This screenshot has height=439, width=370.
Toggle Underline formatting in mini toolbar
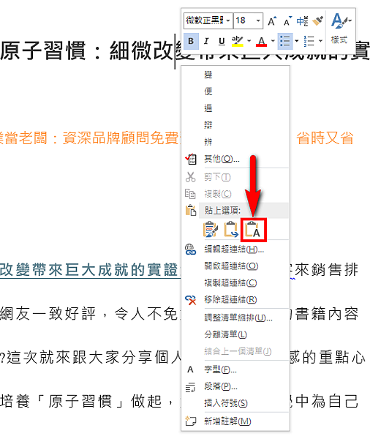222,41
